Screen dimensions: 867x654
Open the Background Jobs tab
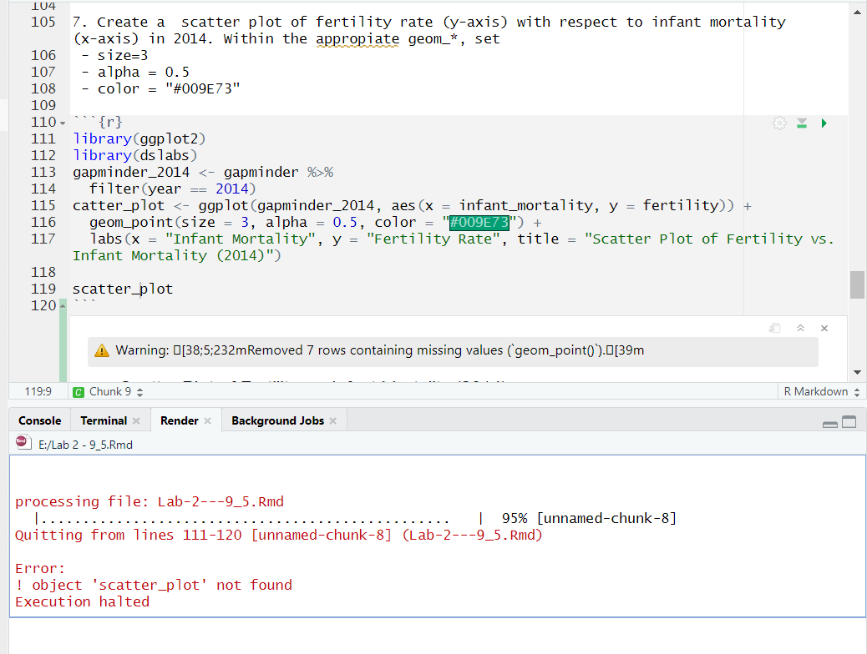(x=277, y=421)
